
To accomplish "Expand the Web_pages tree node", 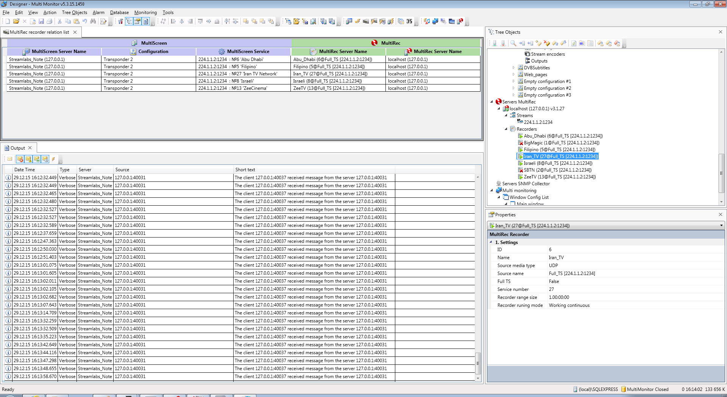I will (513, 75).
